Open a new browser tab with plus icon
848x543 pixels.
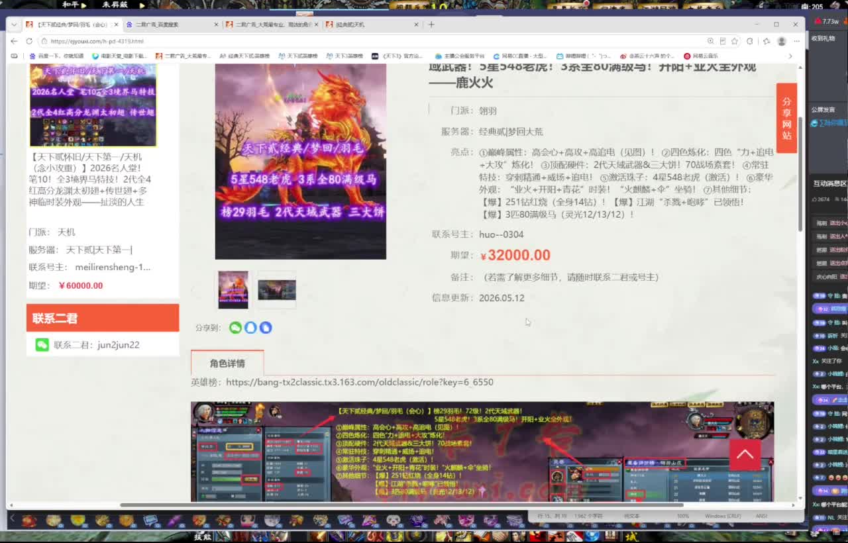[x=431, y=25]
